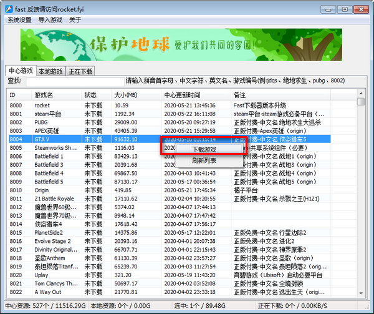
Task: Click the scrollbar up arrow
Action: click(x=361, y=101)
